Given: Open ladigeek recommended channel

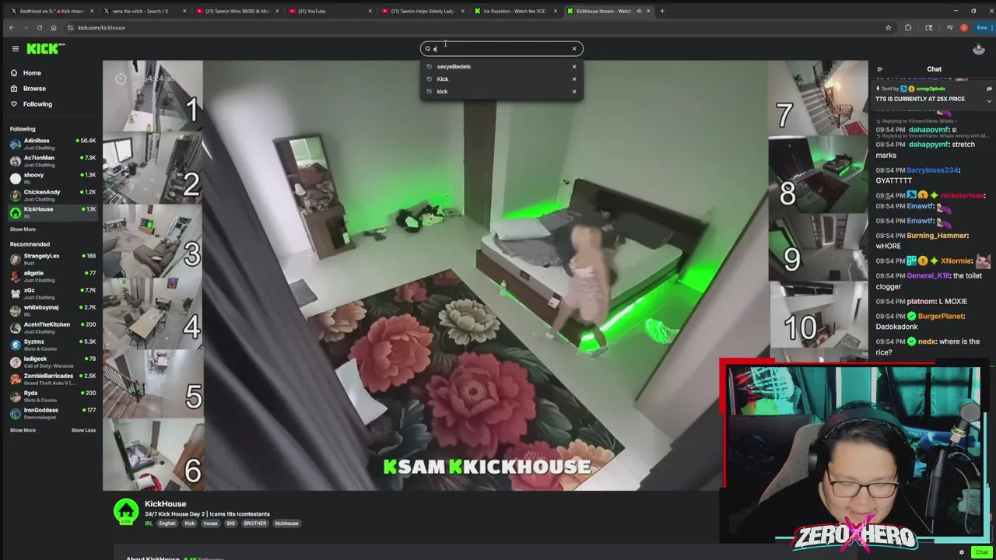Looking at the screenshot, I should point(51,361).
